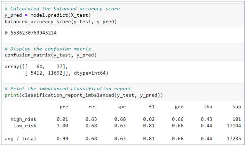Click the low_risk precision value 1.00
245x146 pixels.
tap(62, 126)
